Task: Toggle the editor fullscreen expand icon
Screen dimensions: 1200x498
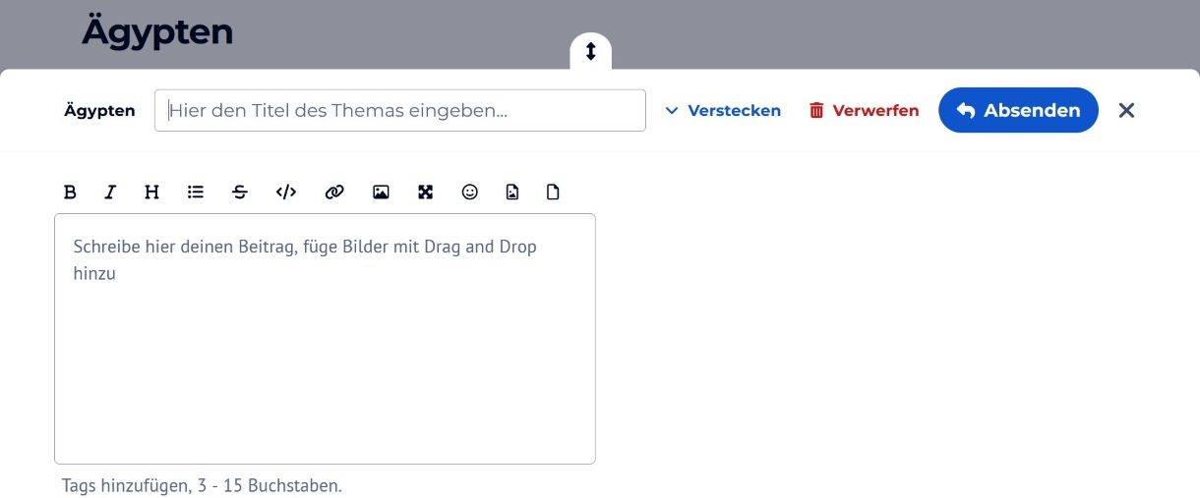Action: pos(426,193)
